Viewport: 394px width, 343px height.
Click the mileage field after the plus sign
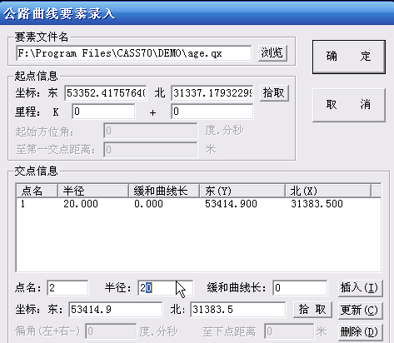coord(212,112)
